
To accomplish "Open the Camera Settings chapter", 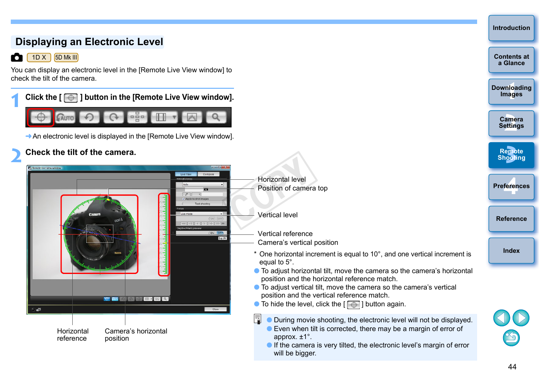I will 511,123.
